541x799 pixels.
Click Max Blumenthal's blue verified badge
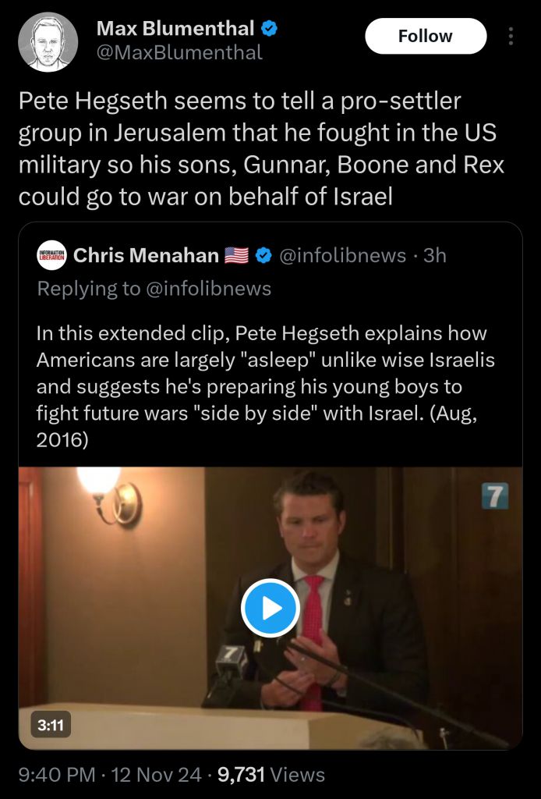click(270, 30)
